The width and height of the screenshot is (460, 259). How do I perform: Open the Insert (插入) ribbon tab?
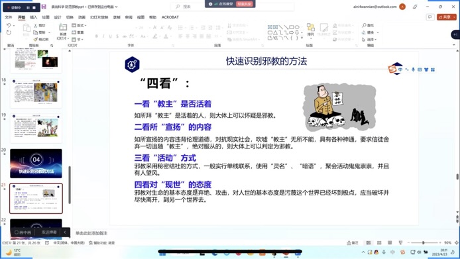[x=33, y=17]
